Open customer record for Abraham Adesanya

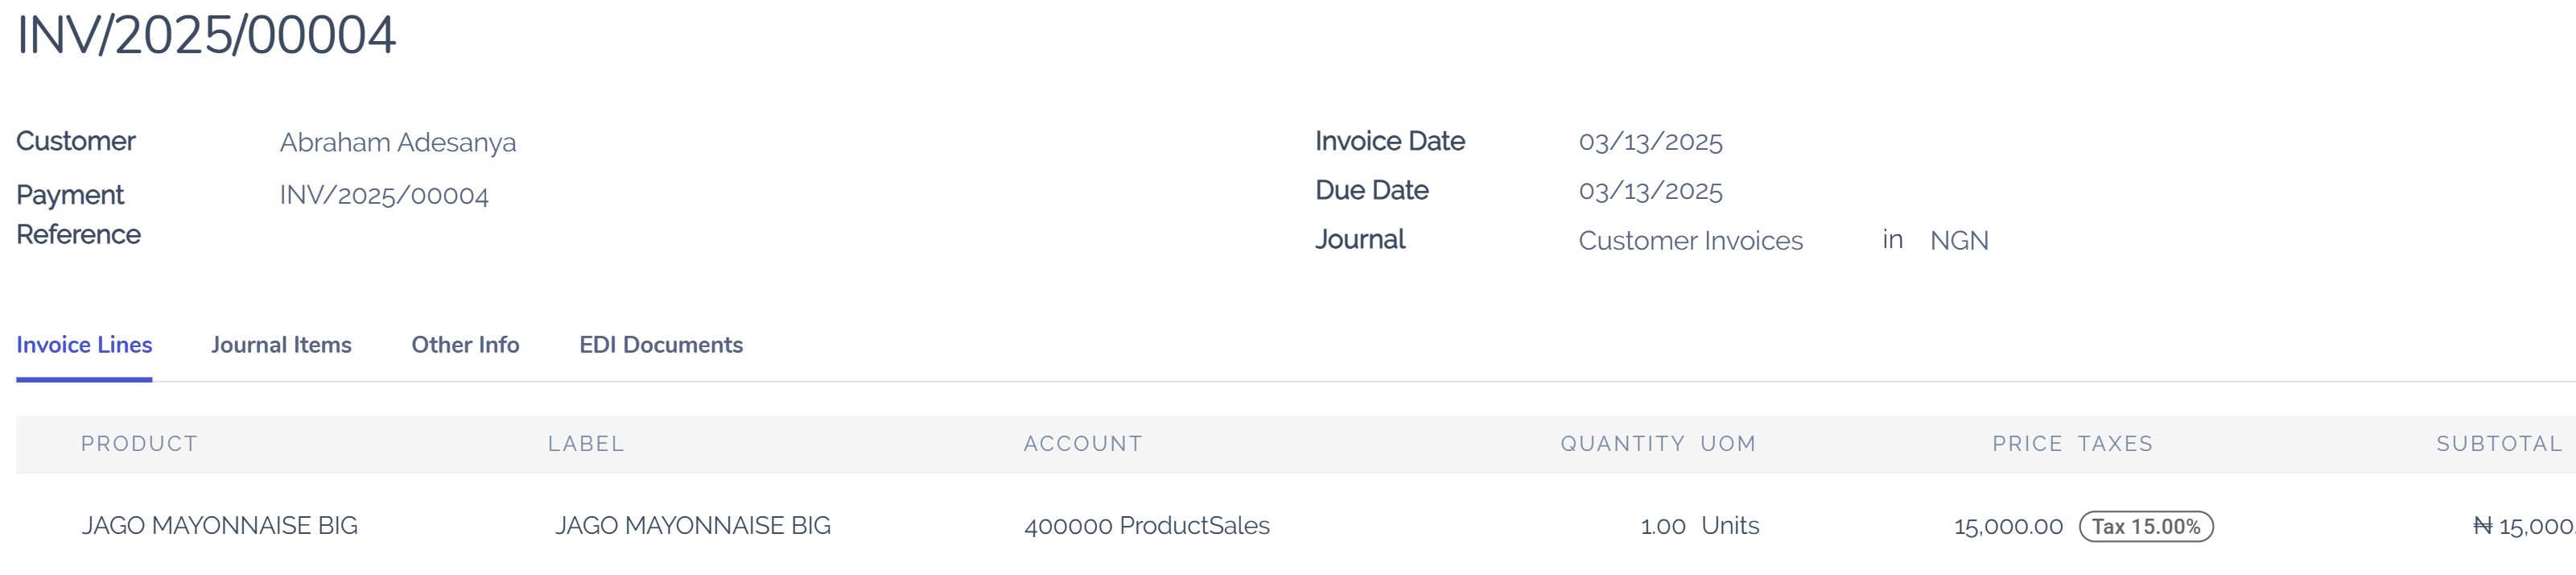398,142
